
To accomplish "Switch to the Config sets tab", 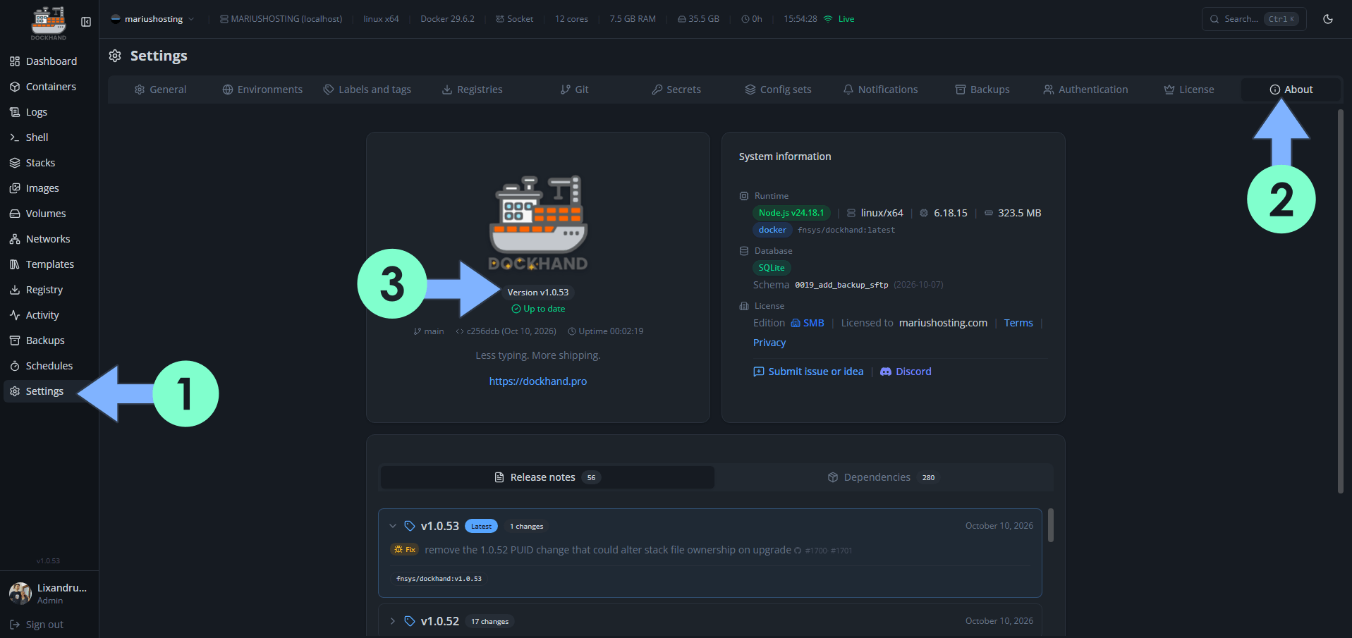I will click(779, 90).
